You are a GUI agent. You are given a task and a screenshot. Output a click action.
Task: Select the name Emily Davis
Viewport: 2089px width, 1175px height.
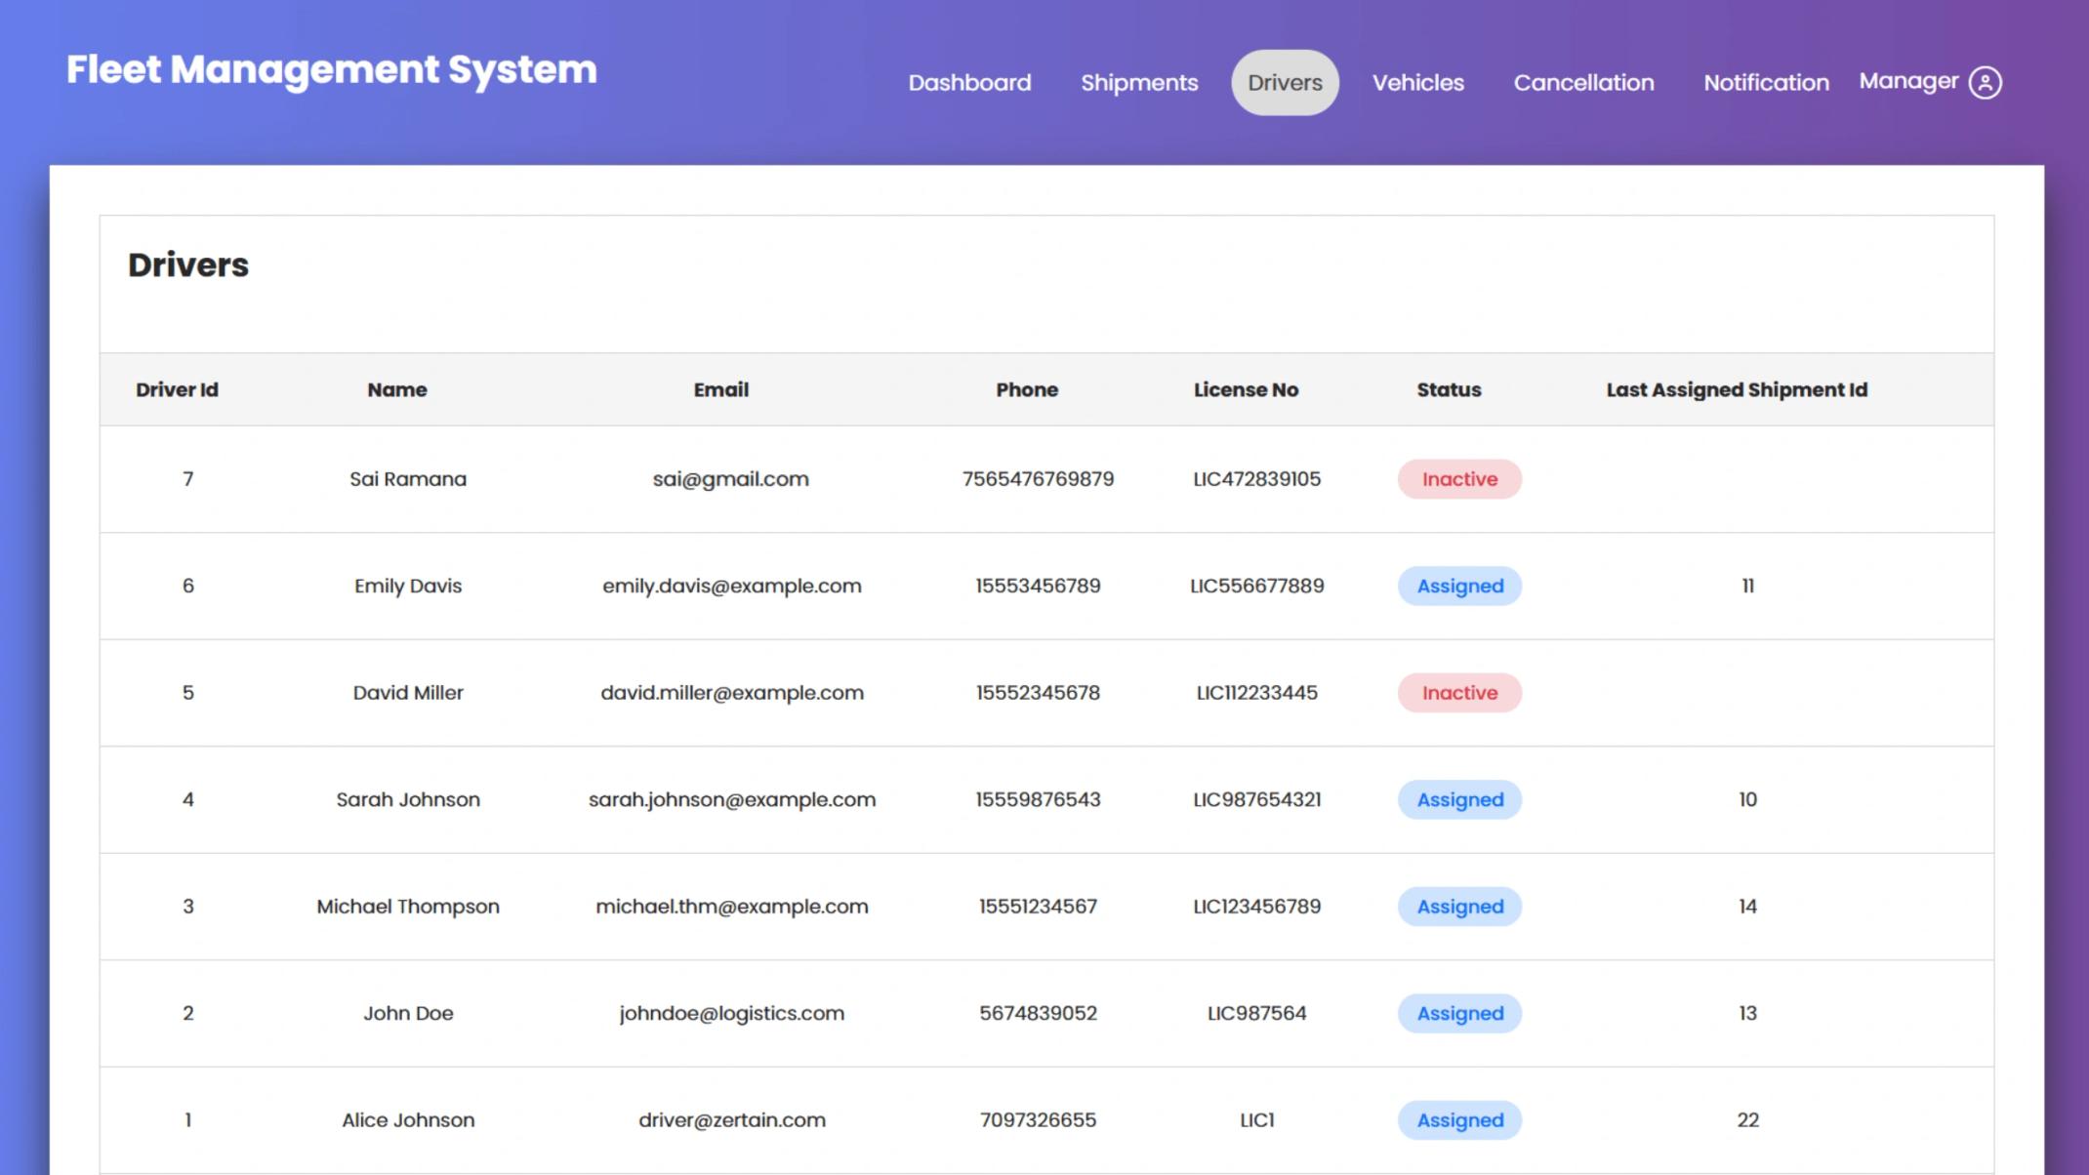point(408,586)
